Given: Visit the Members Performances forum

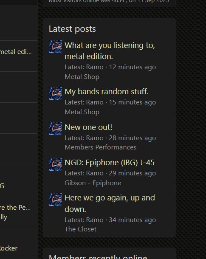Looking at the screenshot, I should pyautogui.click(x=100, y=147).
